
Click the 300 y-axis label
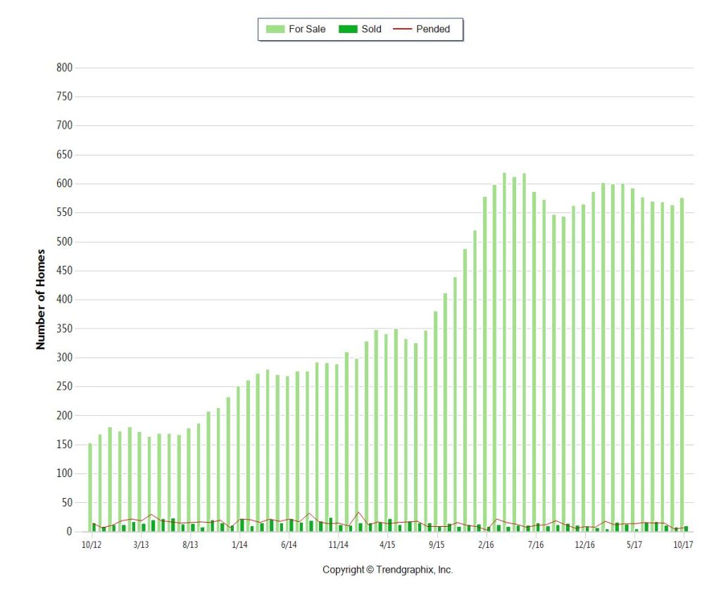point(64,357)
